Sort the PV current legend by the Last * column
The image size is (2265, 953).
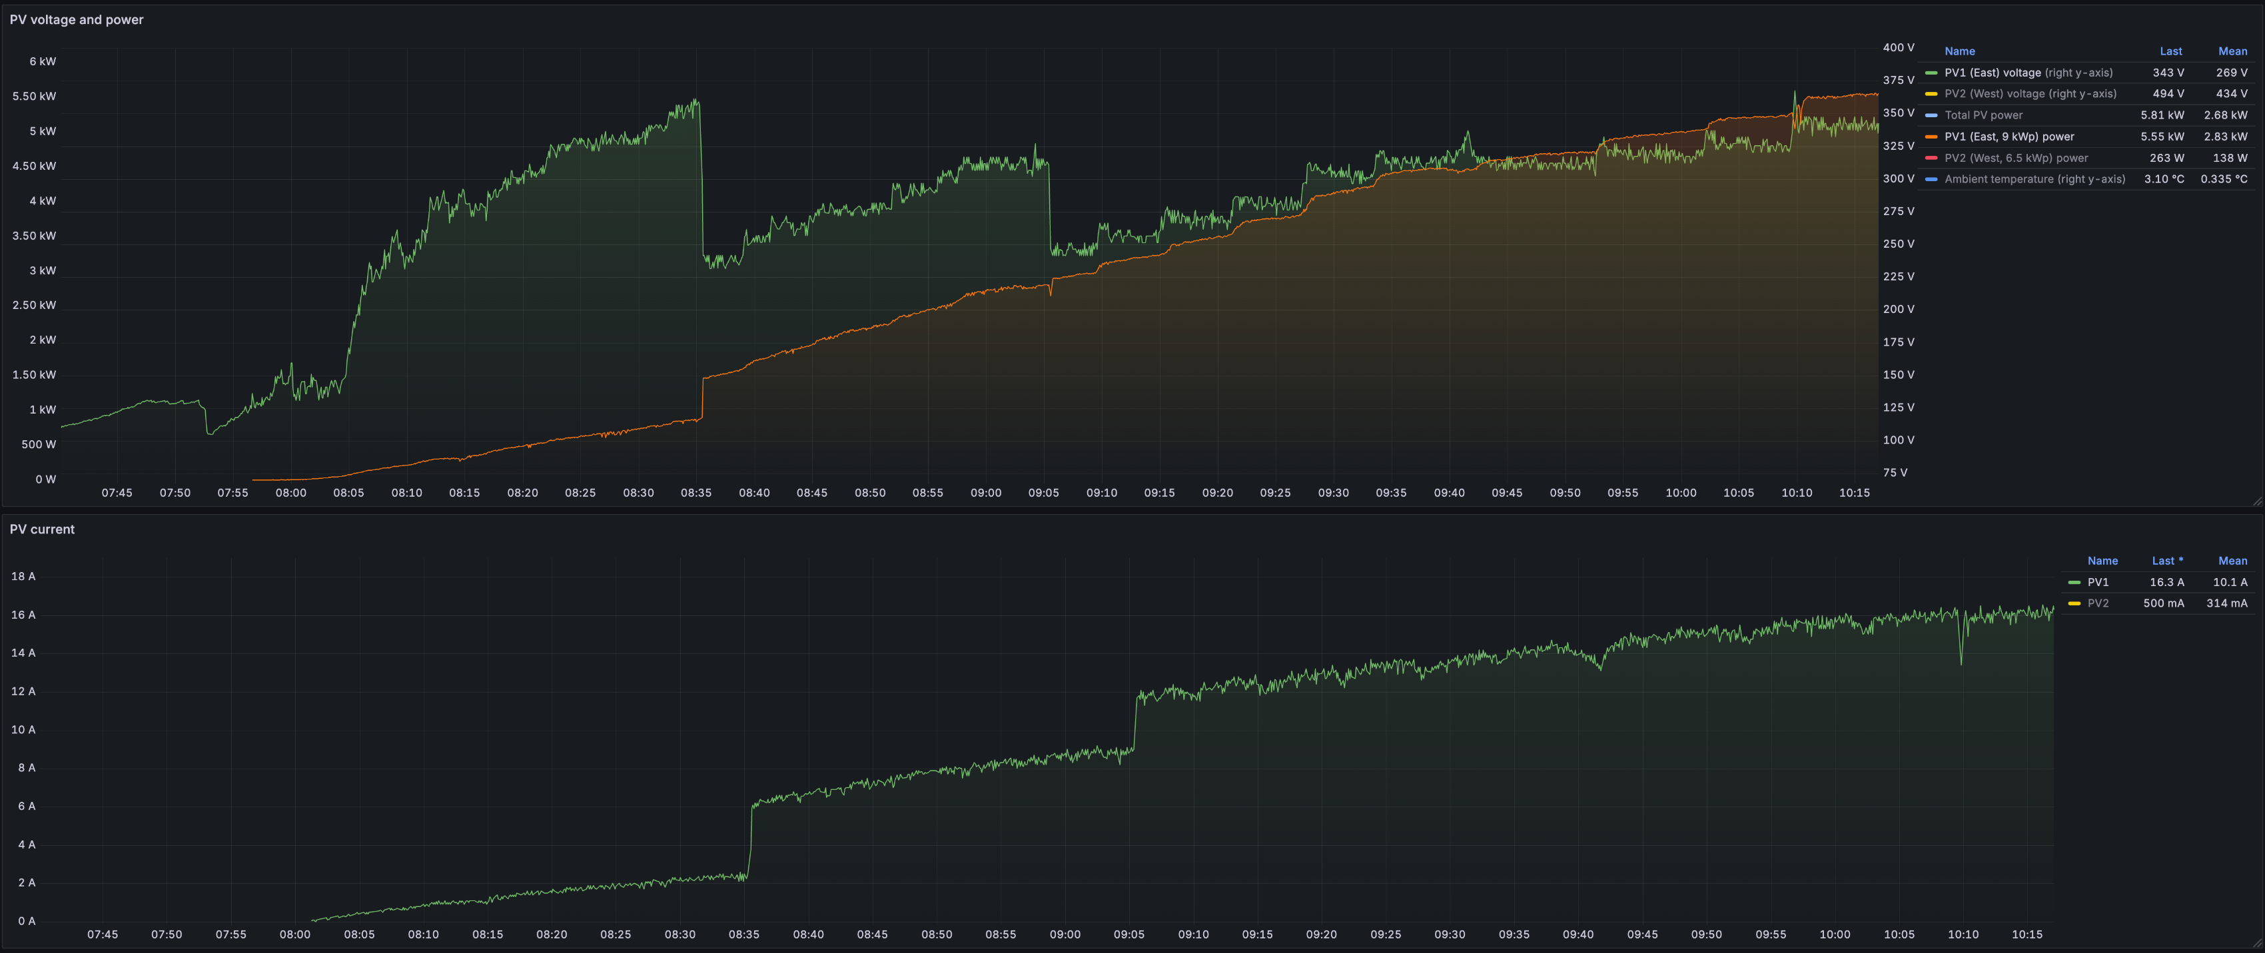(x=2166, y=561)
